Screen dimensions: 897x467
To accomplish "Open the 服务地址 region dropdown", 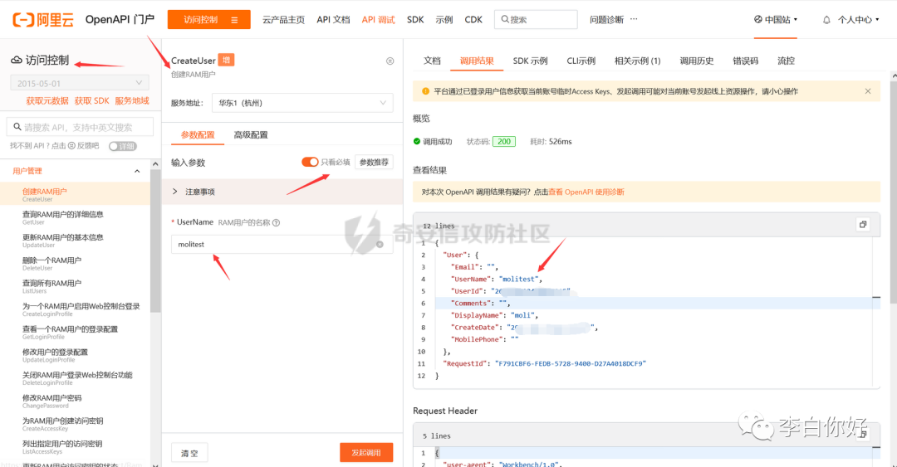I will tap(302, 103).
